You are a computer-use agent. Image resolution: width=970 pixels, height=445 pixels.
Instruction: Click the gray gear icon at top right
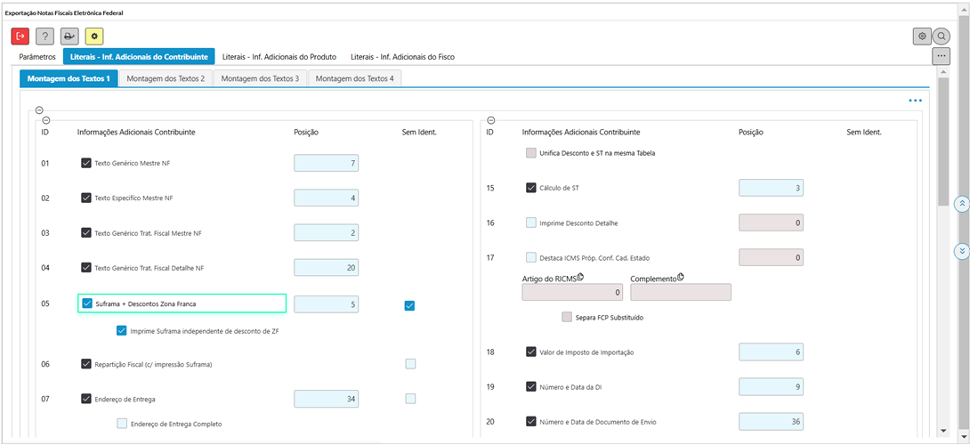922,36
